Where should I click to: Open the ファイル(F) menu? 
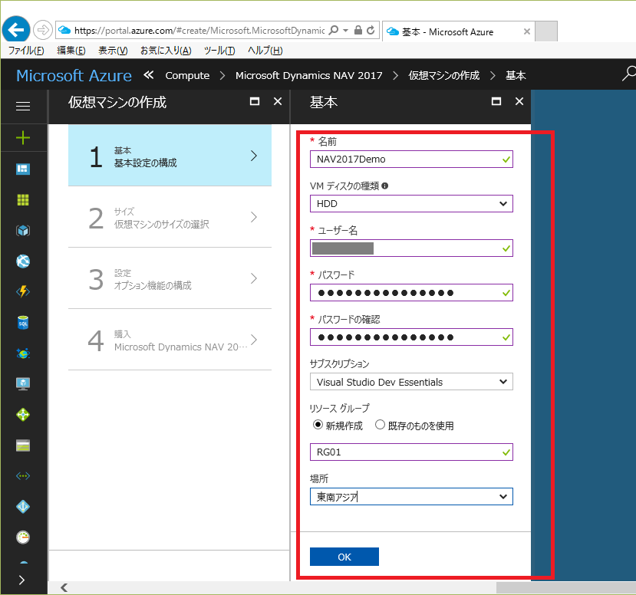coord(26,51)
